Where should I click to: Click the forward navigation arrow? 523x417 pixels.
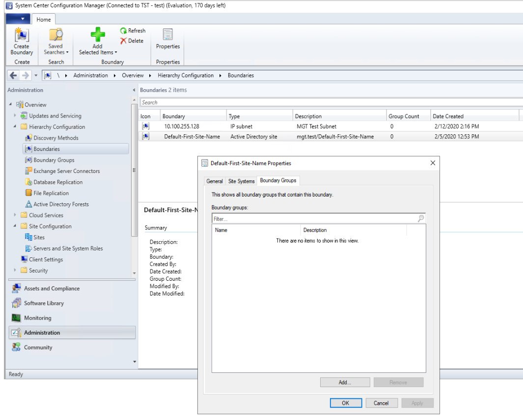point(26,75)
